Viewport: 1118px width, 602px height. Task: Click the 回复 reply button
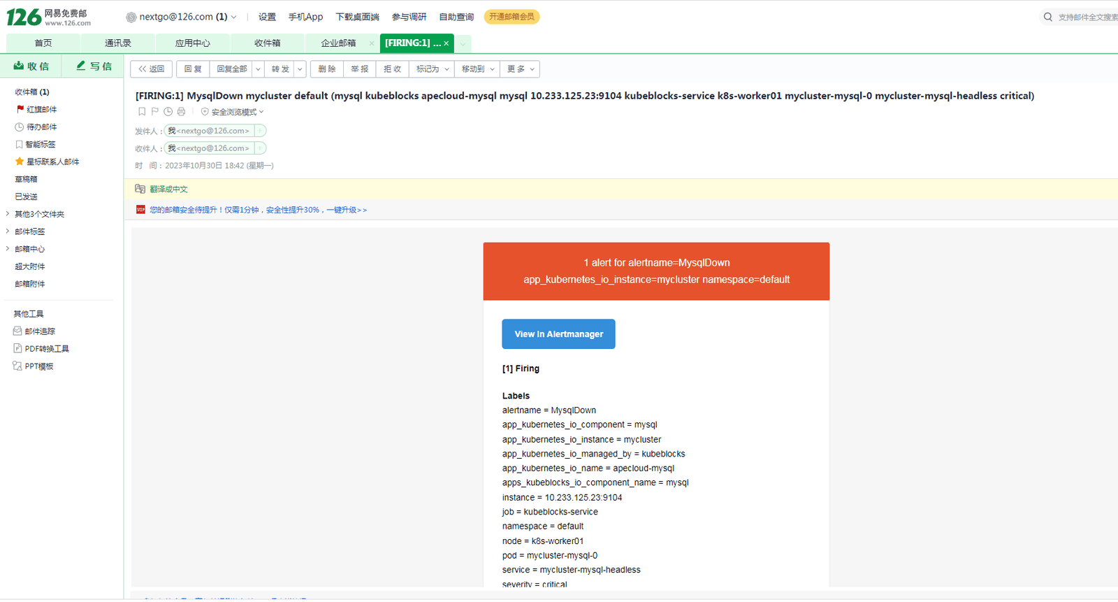point(193,69)
